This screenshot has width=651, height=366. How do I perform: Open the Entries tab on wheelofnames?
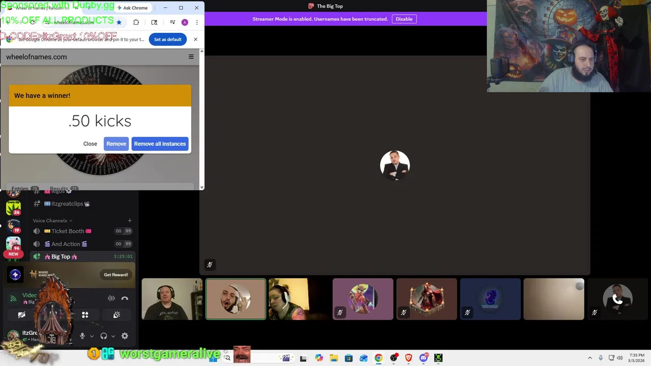click(x=24, y=189)
